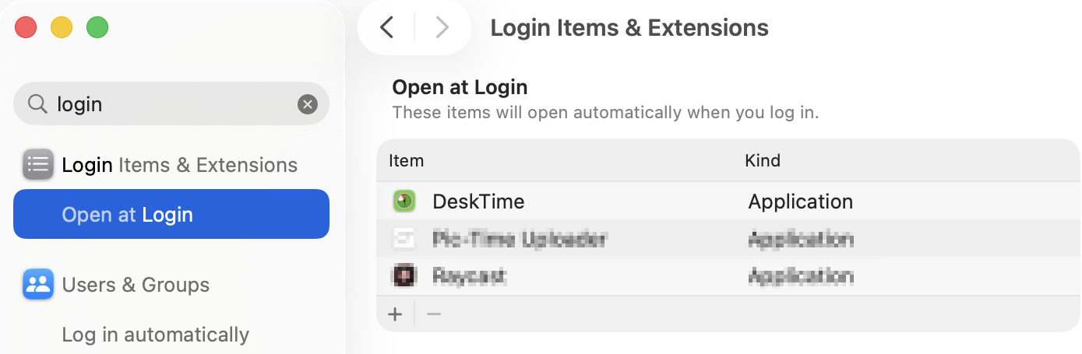Screen dimensions: 1082x354
Task: Sort by the Item column header
Action: point(406,161)
